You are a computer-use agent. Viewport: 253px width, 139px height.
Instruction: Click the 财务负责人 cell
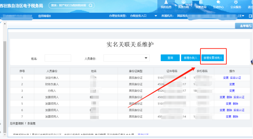pyautogui.click(x=52, y=84)
